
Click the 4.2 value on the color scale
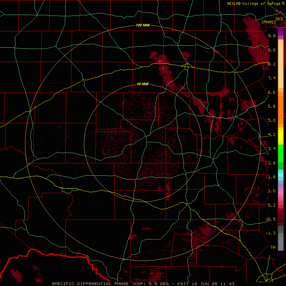(x=272, y=134)
